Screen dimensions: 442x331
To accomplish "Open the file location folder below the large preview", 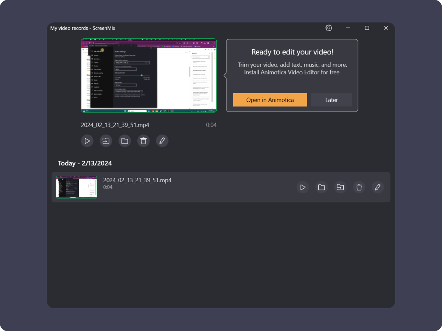I will [x=125, y=141].
